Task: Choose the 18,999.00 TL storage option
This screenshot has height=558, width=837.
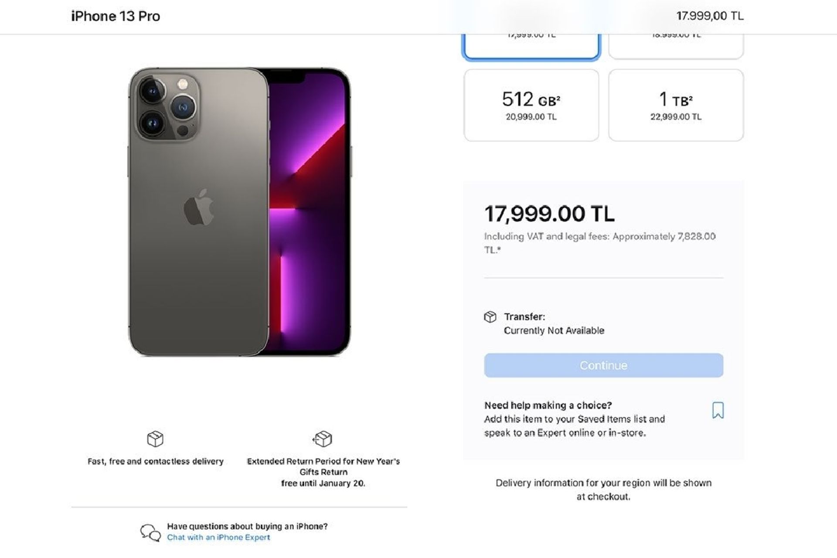Action: pyautogui.click(x=676, y=46)
